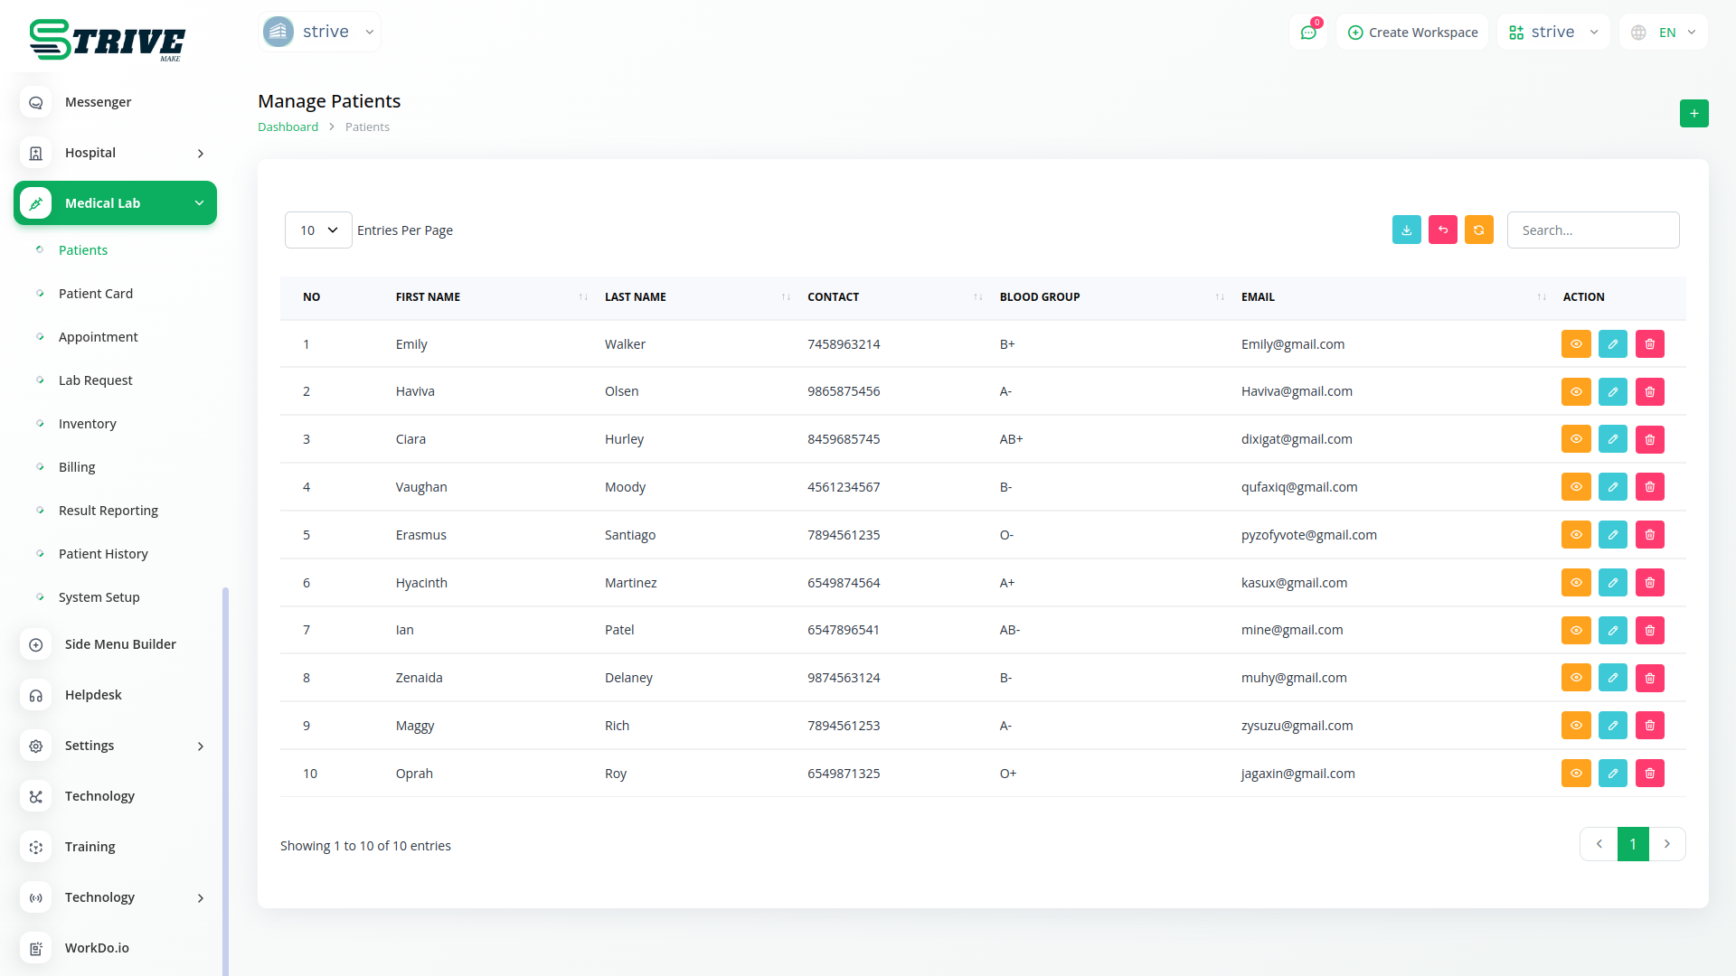View Ian Patel details with eye icon
The width and height of the screenshot is (1736, 976).
(1575, 631)
